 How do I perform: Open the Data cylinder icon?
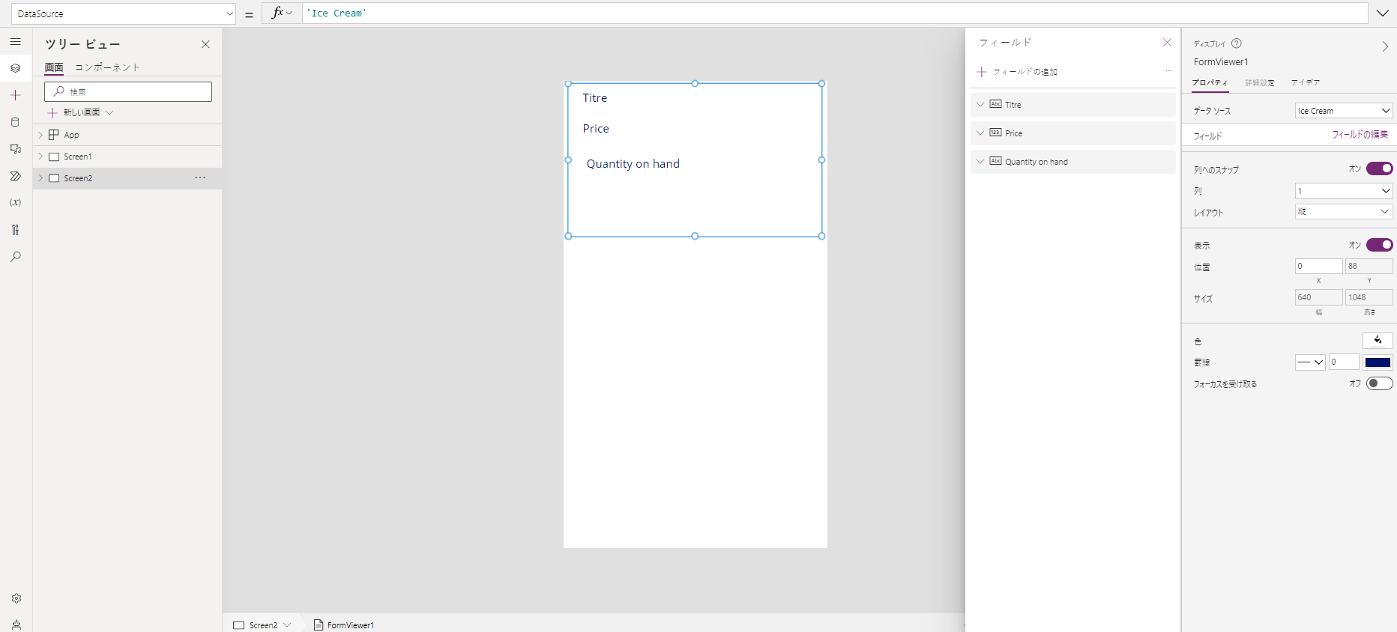pos(16,122)
